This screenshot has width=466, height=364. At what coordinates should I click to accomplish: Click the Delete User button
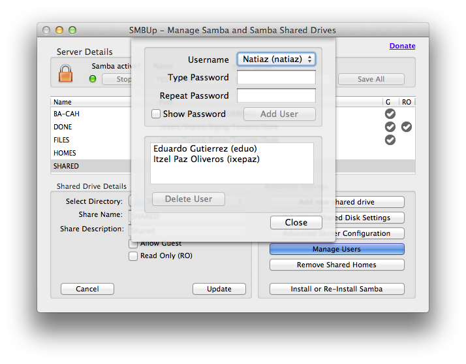[189, 199]
